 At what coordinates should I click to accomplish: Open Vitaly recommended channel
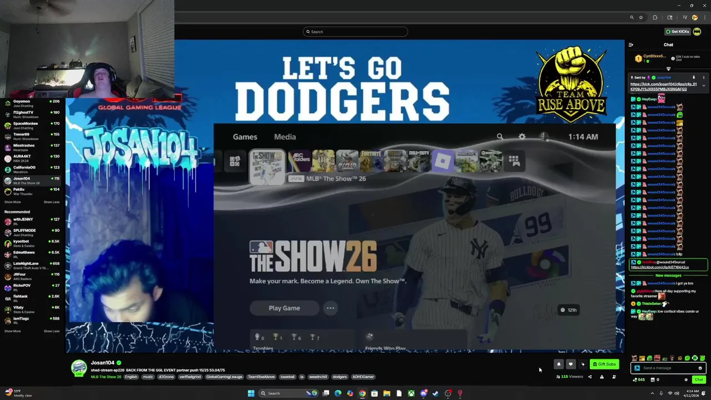coord(32,309)
